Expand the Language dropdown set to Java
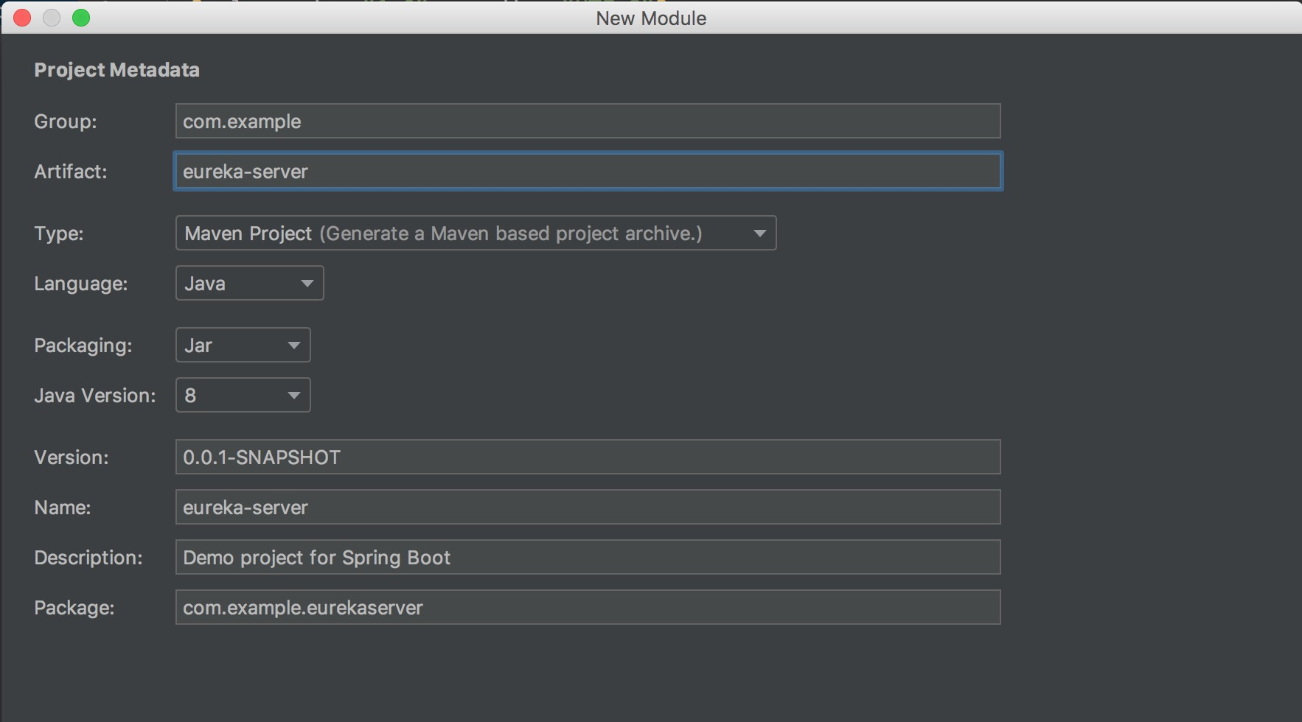Screen dimensions: 1302x722 coord(249,284)
